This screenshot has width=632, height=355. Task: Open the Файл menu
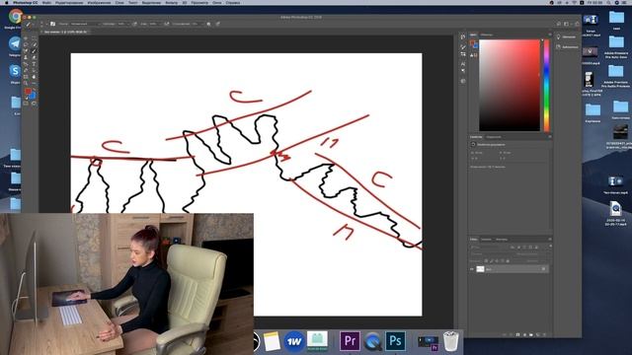tap(46, 2)
